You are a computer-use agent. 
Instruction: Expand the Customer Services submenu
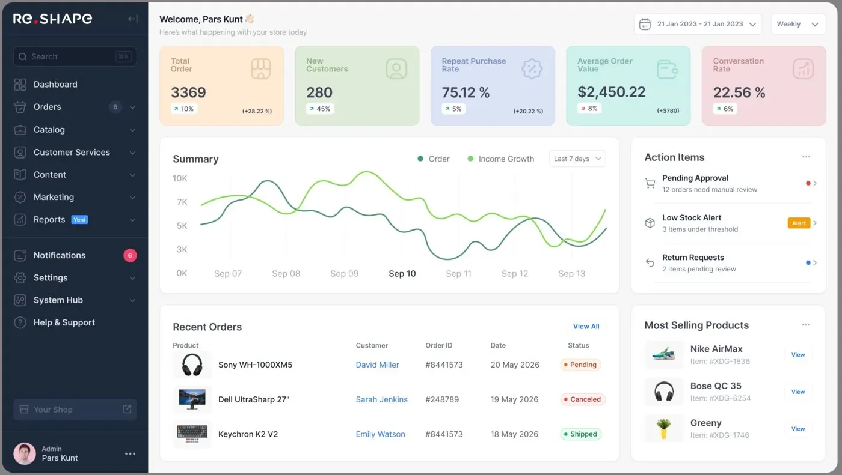tap(75, 152)
